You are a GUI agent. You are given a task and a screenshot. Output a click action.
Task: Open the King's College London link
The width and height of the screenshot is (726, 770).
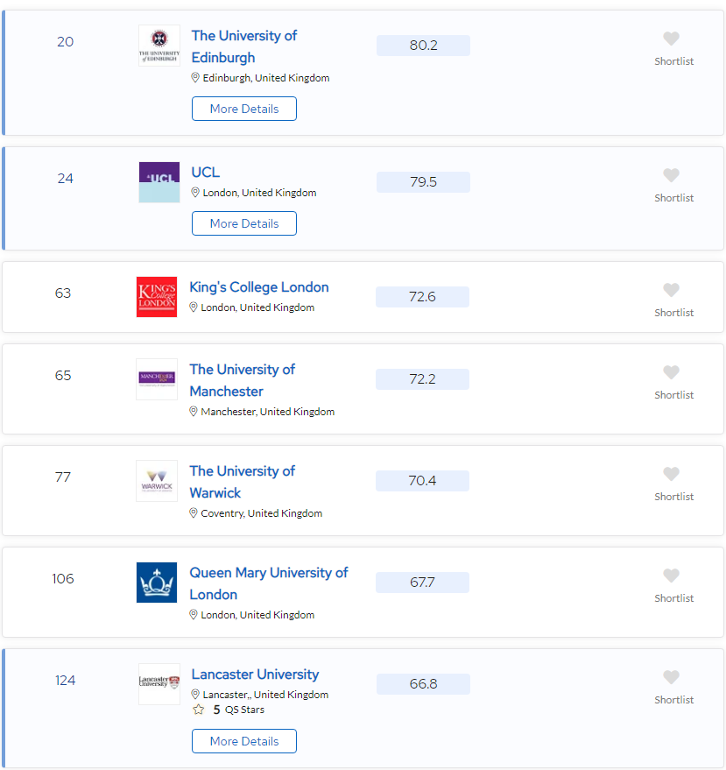pyautogui.click(x=259, y=287)
